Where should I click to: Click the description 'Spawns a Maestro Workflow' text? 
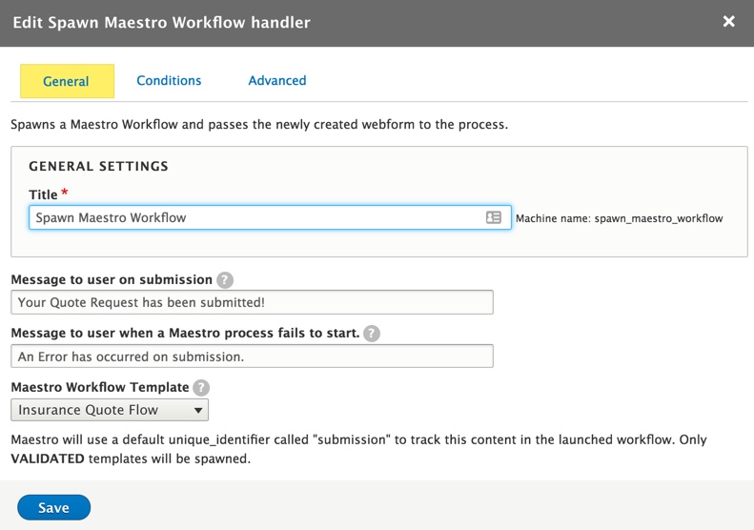259,124
